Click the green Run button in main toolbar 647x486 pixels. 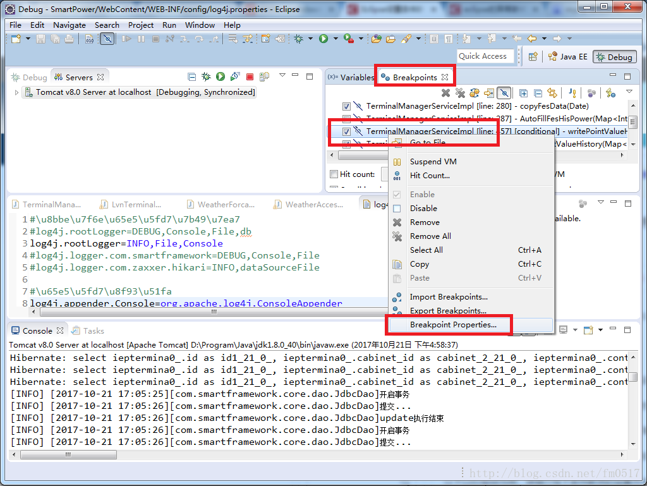pyautogui.click(x=323, y=39)
